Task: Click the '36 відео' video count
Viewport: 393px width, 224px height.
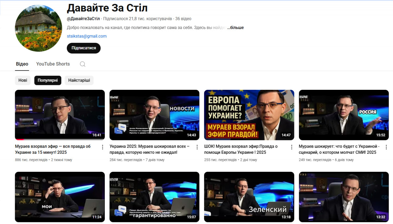Action: click(183, 19)
